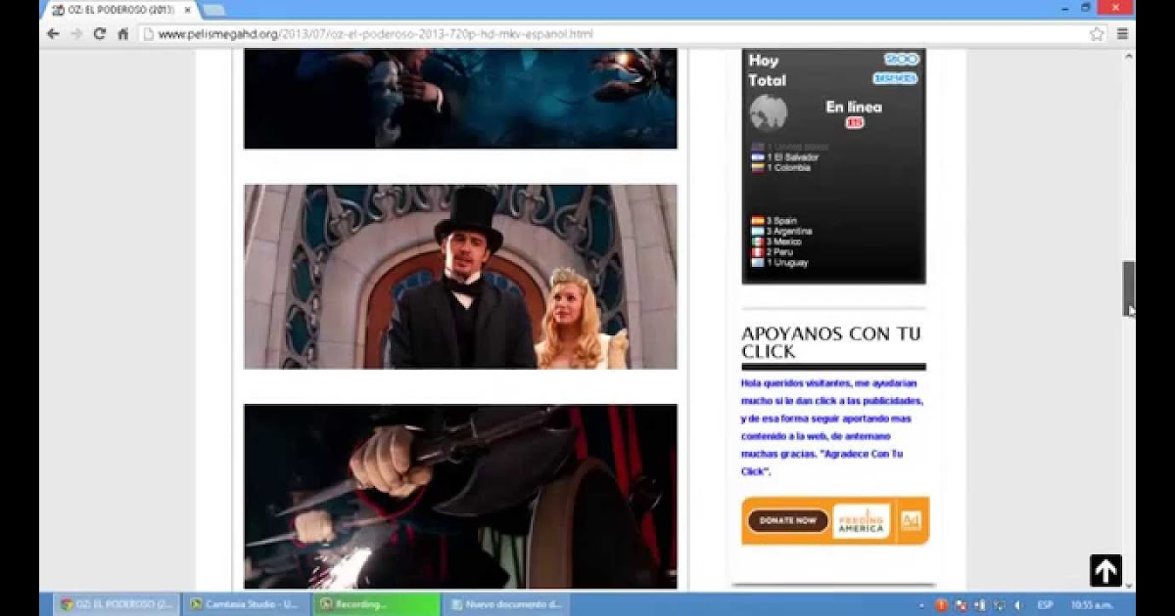Click the browser forward arrow
This screenshot has width=1175, height=616.
click(76, 33)
